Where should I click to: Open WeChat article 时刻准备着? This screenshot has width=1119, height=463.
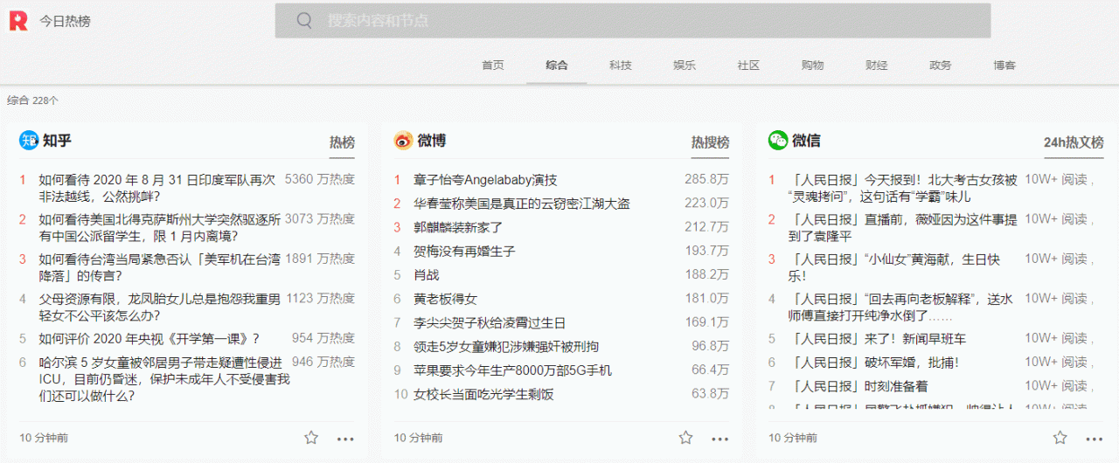[858, 385]
